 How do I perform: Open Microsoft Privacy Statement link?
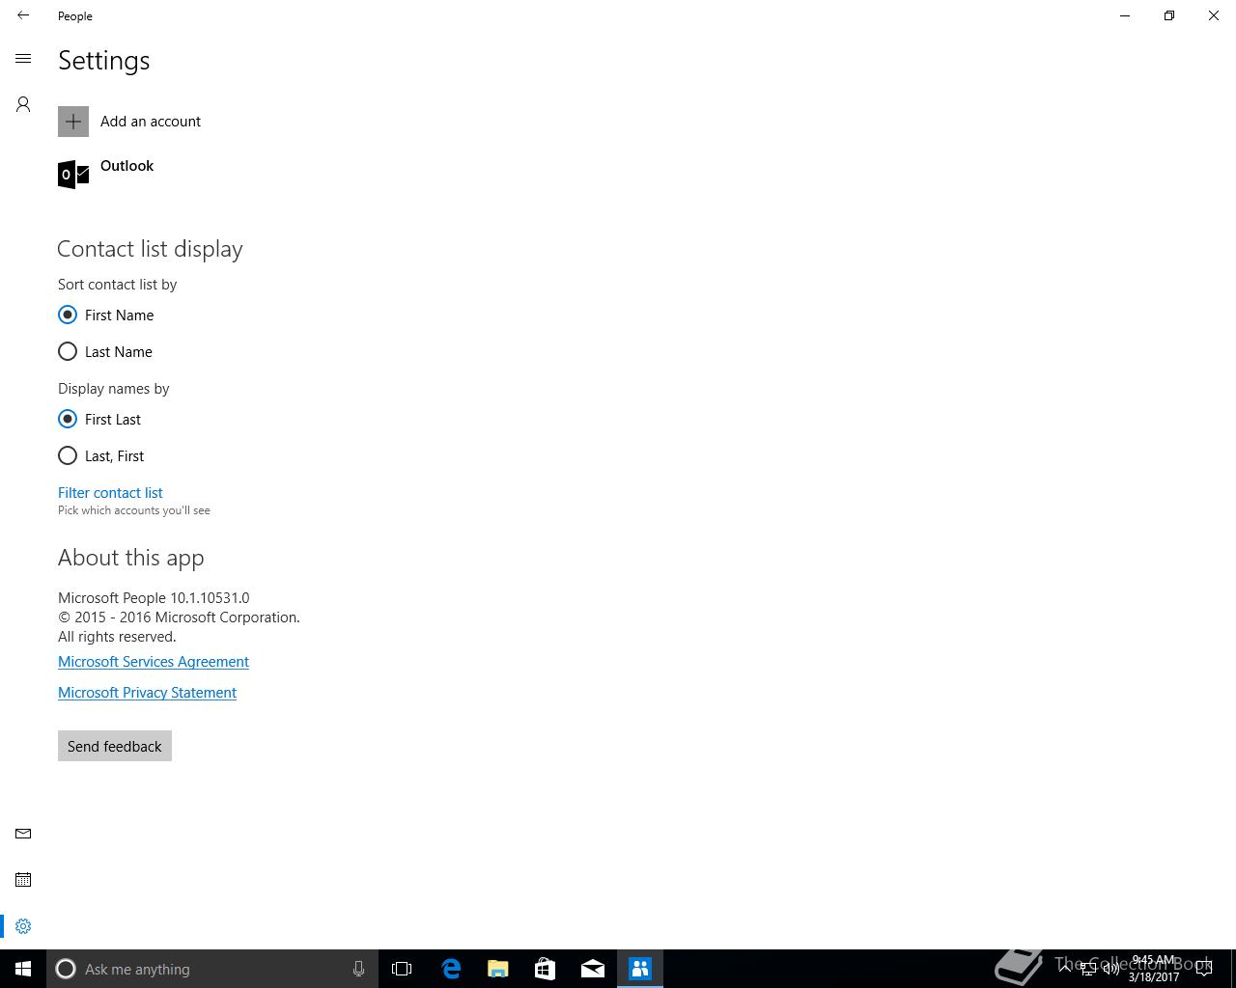click(x=147, y=693)
